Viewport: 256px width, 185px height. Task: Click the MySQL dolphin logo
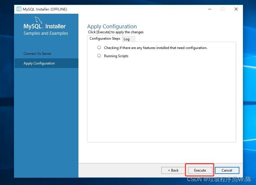[38, 20]
